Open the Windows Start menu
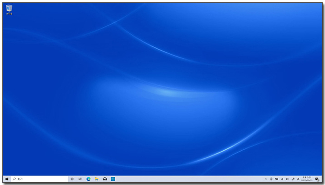The height and width of the screenshot is (185, 325). (x=7, y=179)
